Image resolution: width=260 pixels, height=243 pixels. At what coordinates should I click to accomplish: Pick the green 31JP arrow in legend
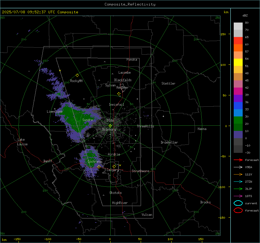[238, 189]
